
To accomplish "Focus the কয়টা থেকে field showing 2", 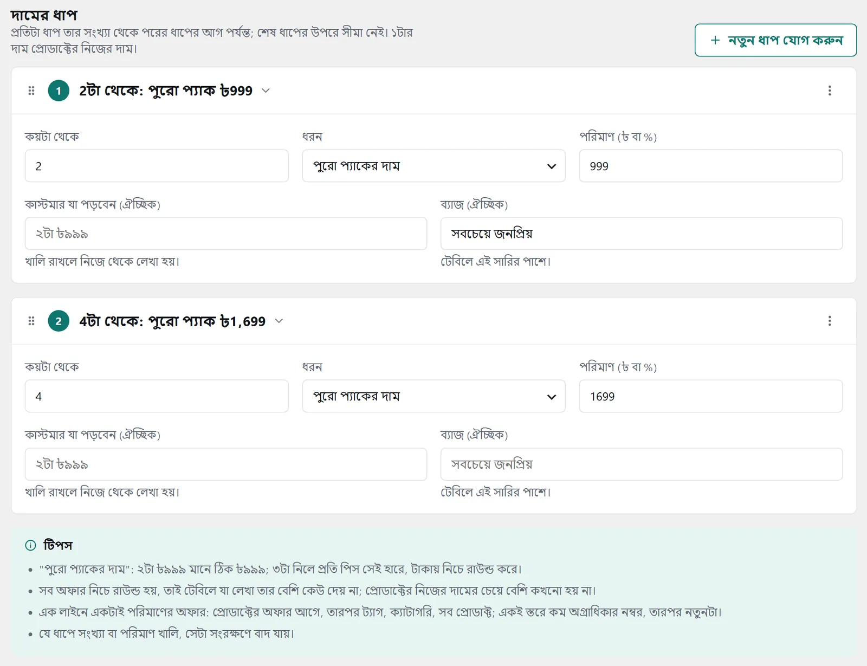I will (x=157, y=166).
